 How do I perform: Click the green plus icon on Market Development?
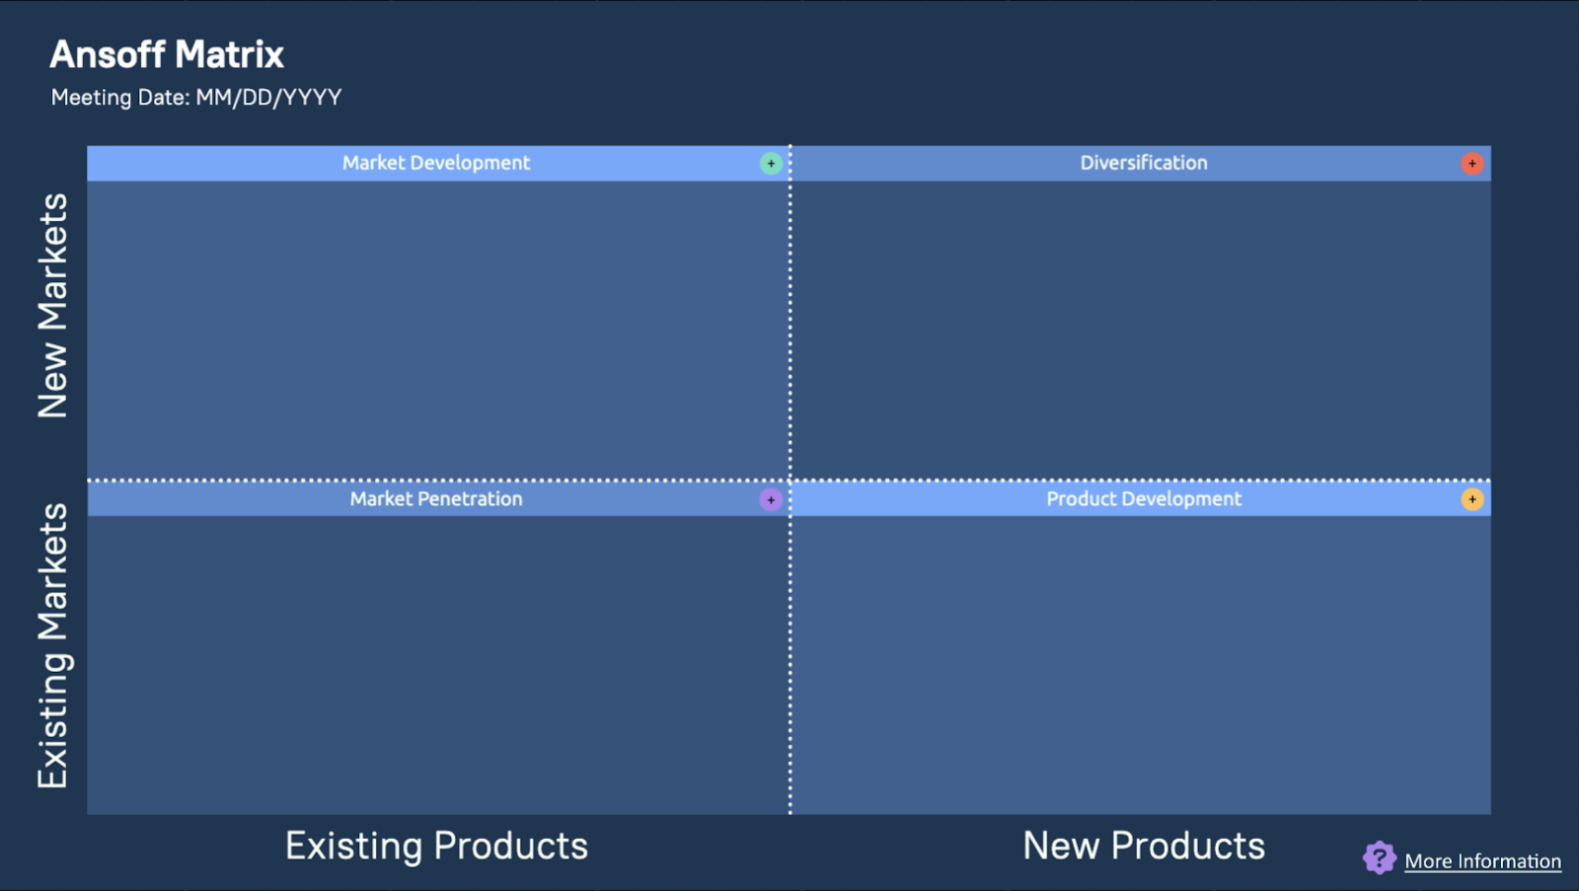[771, 164]
